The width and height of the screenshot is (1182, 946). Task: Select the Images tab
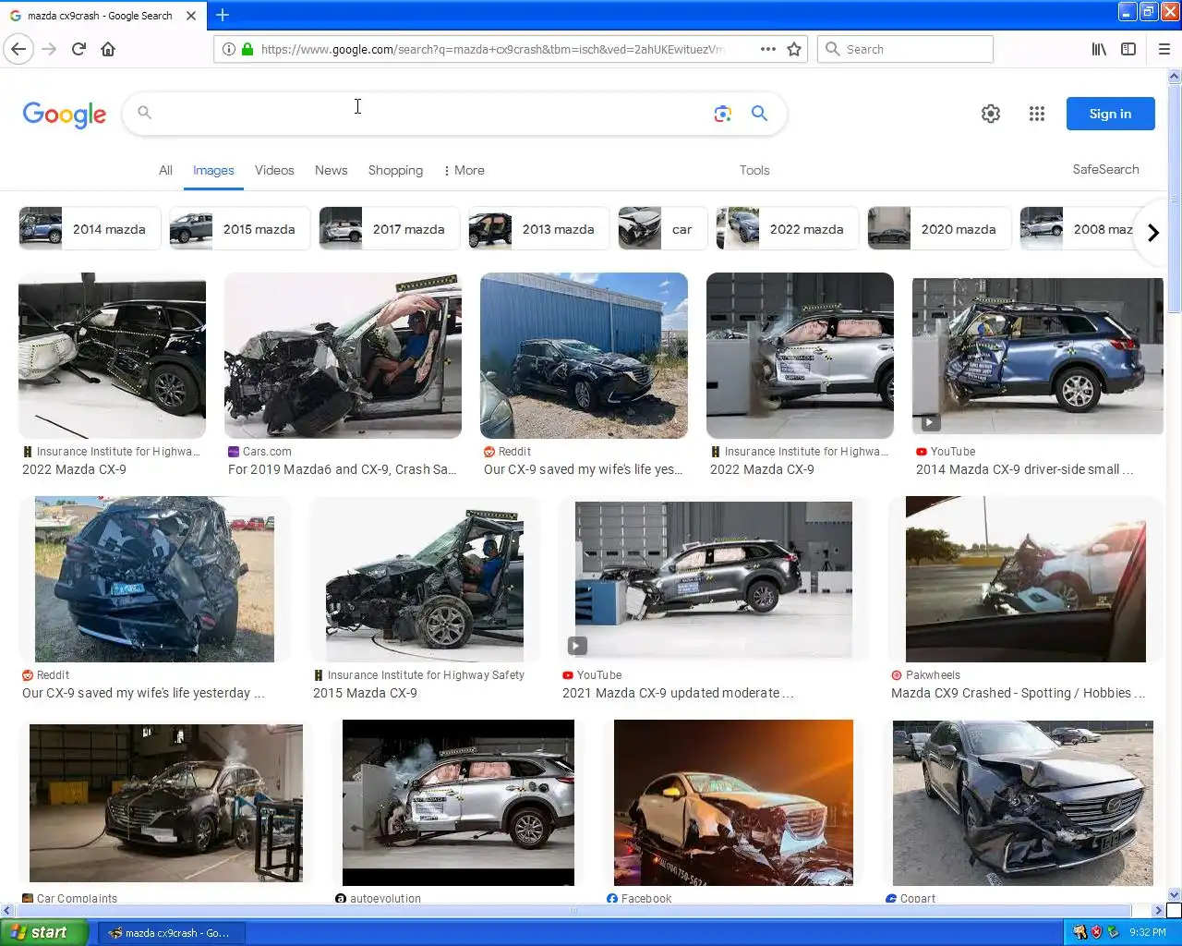pos(213,171)
